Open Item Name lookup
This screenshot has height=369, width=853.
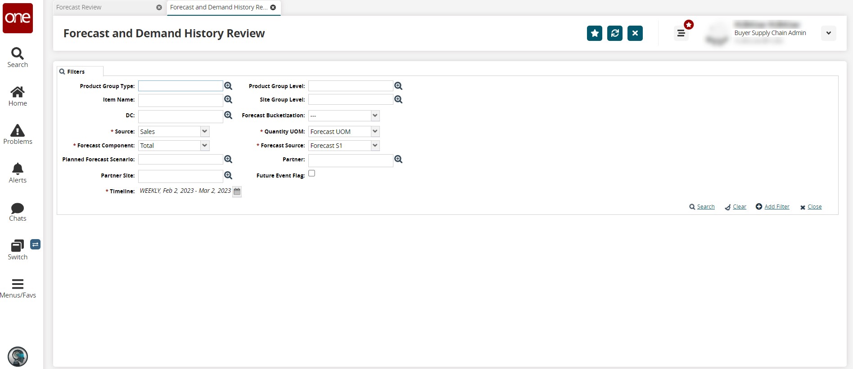(228, 99)
